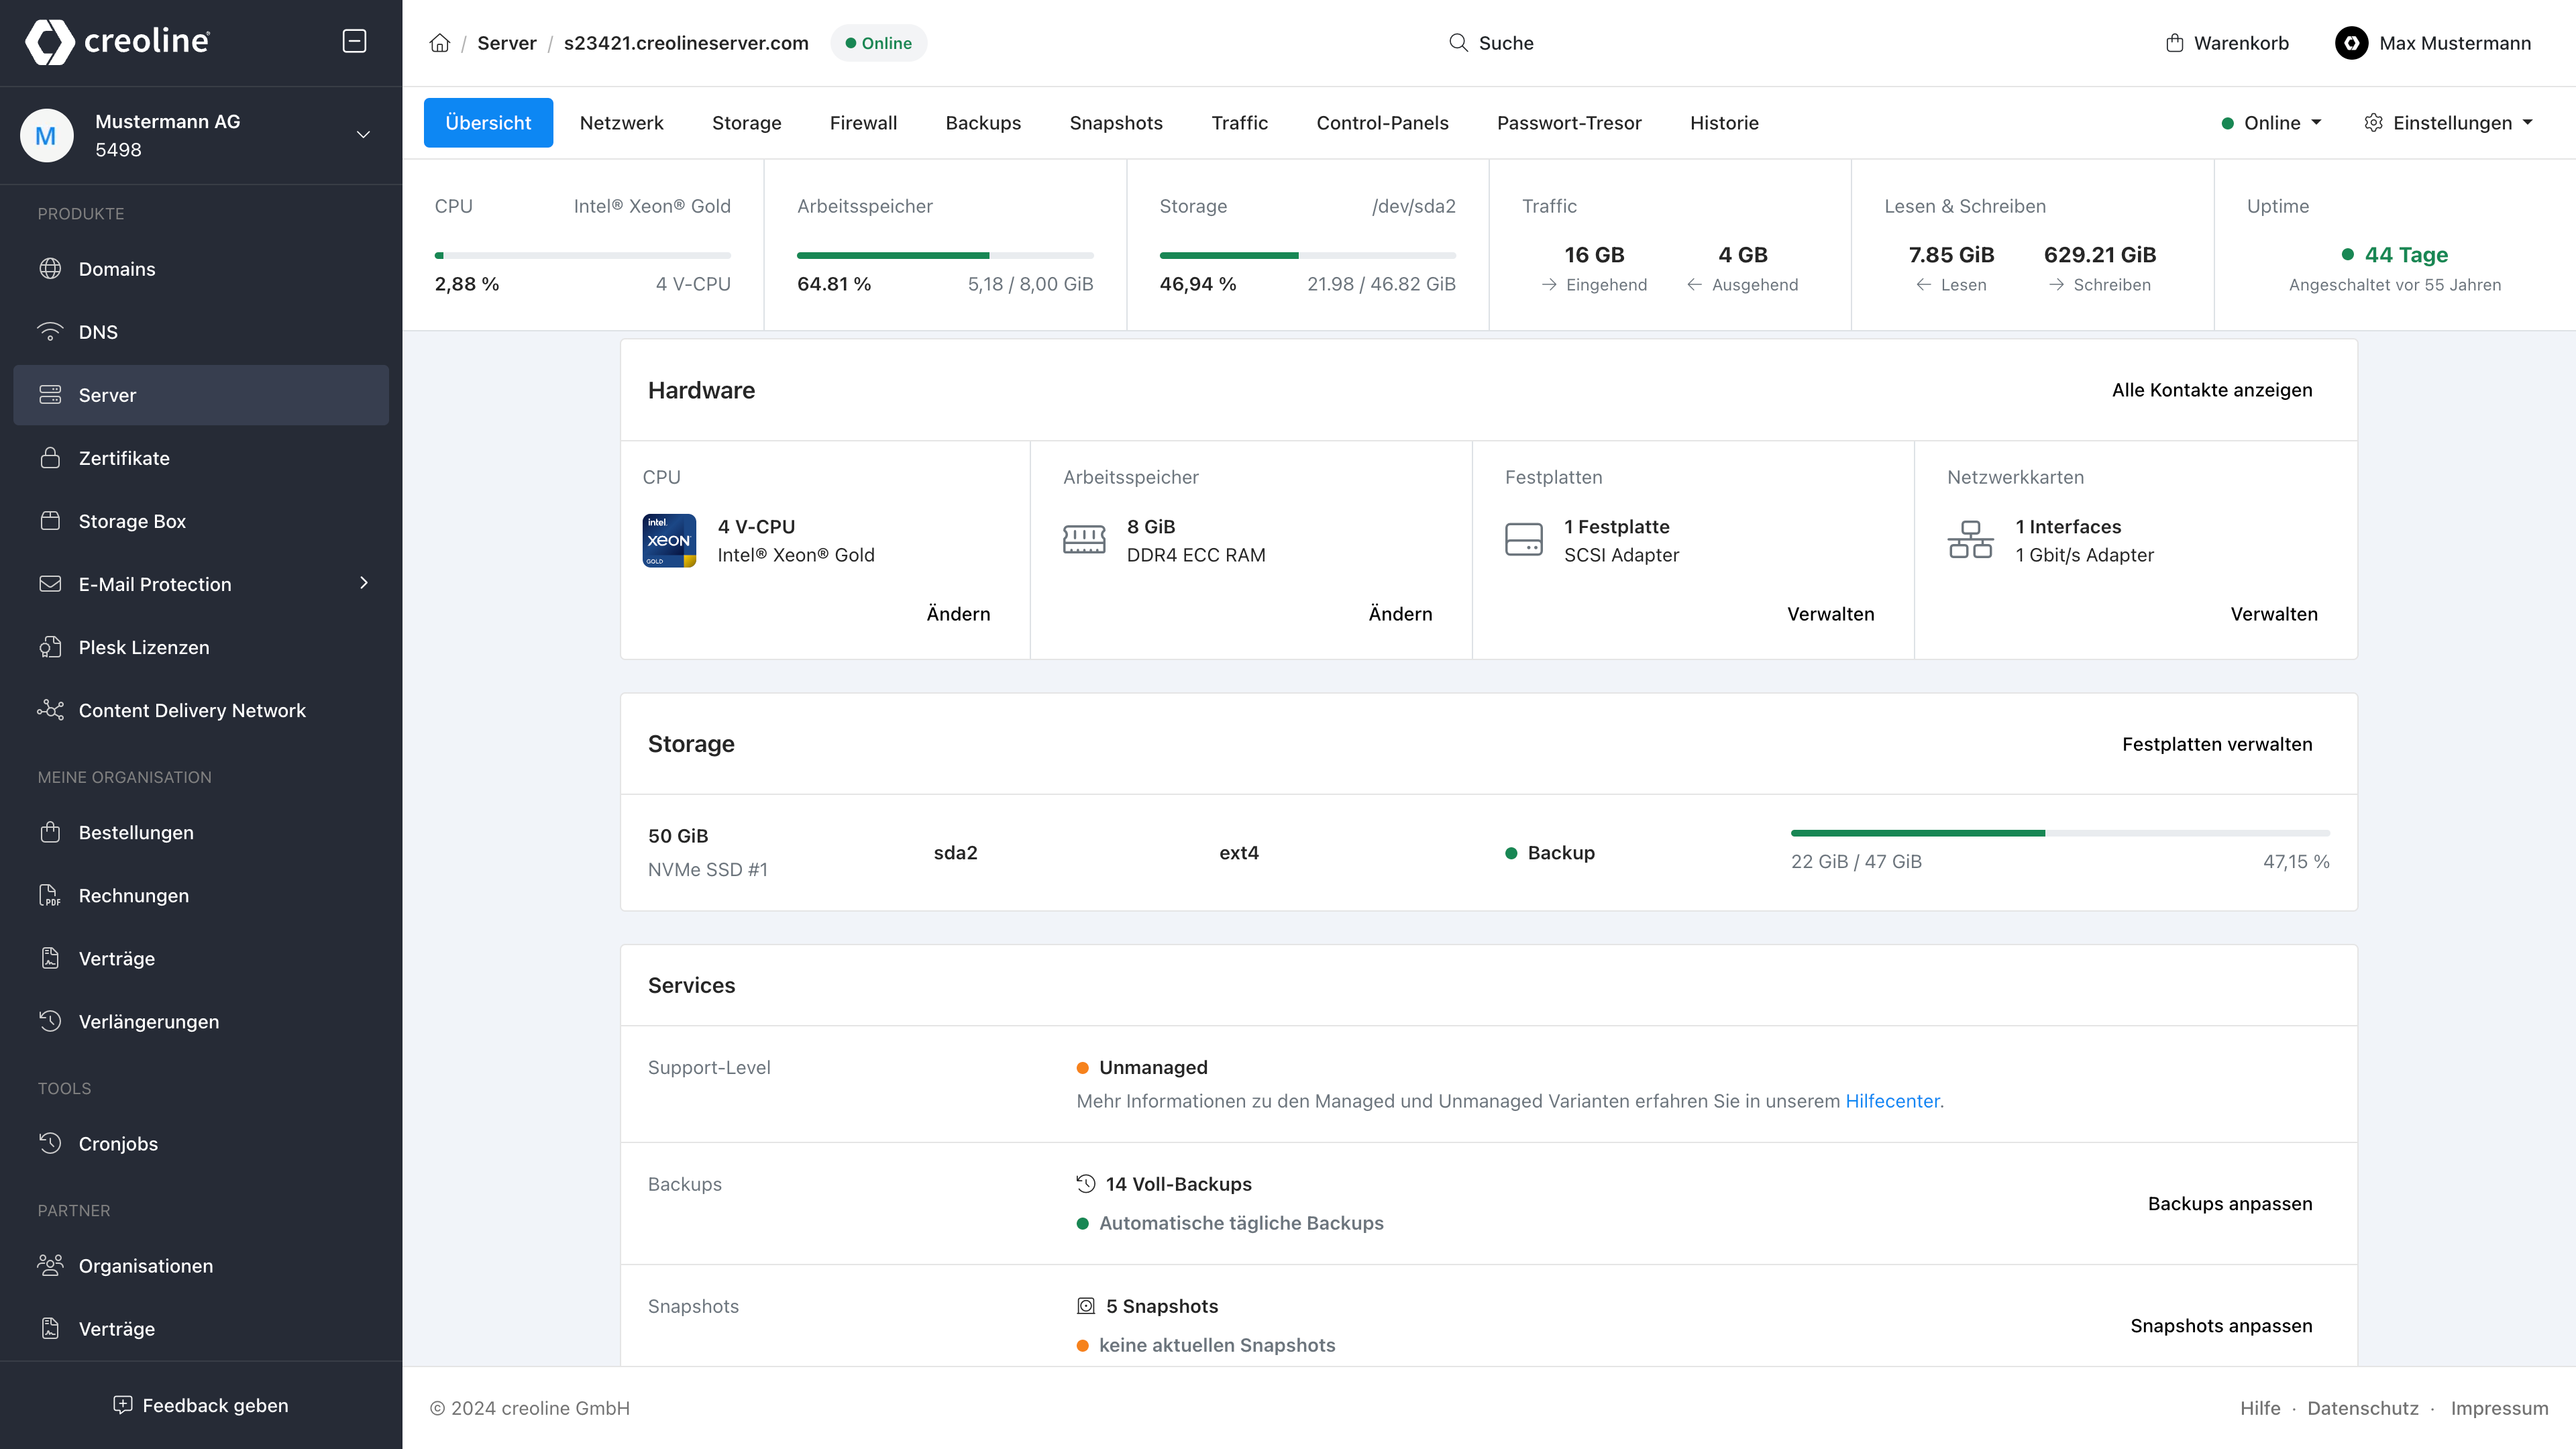Viewport: 2576px width, 1449px height.
Task: Click the Intel Xeon CPU logo
Action: [669, 540]
